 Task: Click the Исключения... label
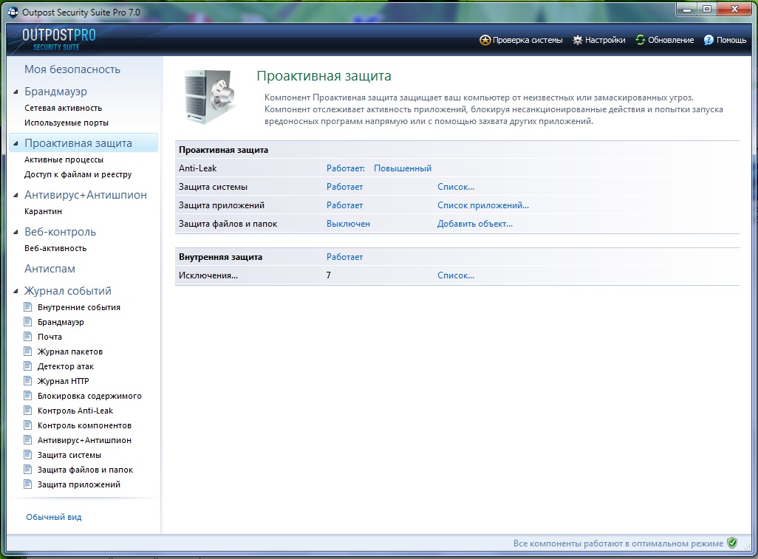pyautogui.click(x=208, y=275)
